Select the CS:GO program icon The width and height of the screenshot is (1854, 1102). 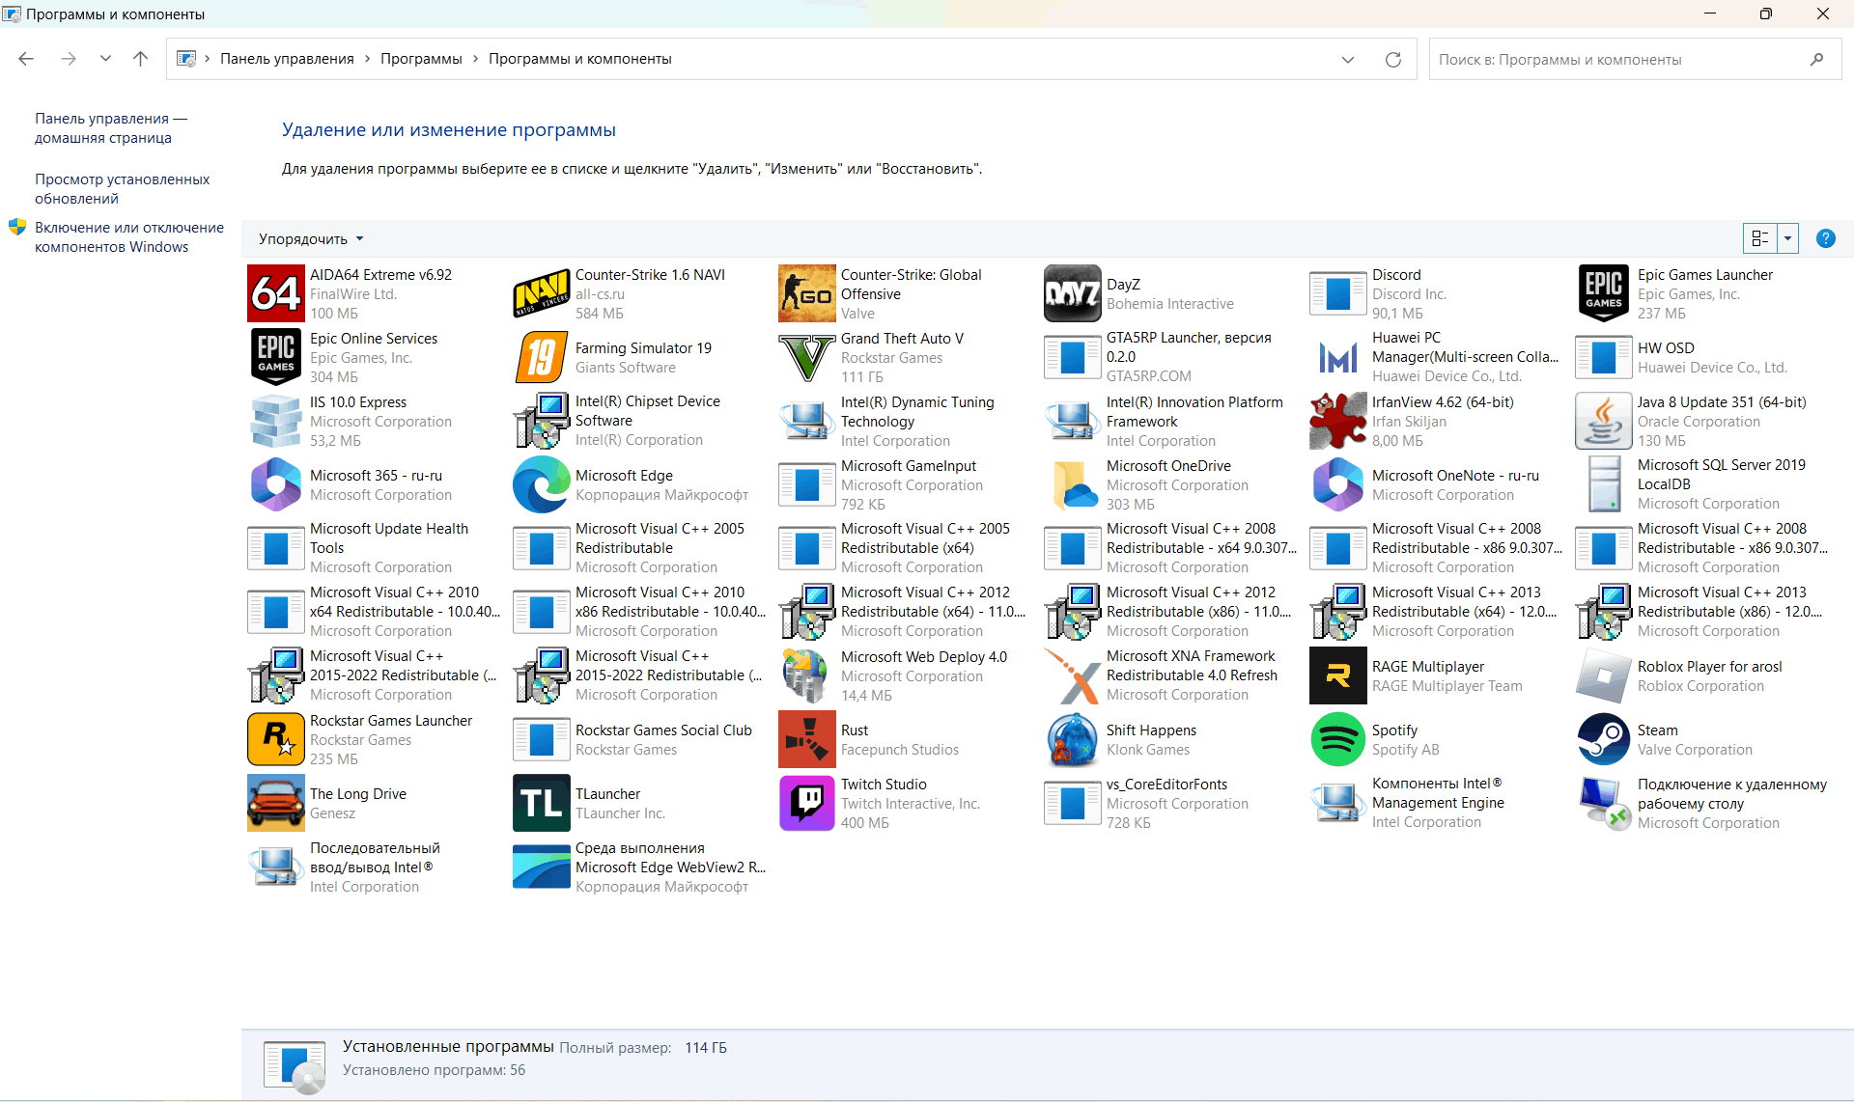click(x=807, y=293)
